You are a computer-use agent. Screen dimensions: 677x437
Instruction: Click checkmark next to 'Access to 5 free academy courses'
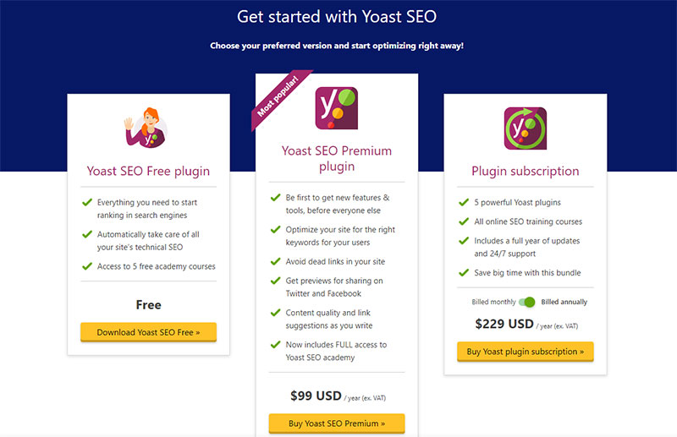(x=86, y=266)
